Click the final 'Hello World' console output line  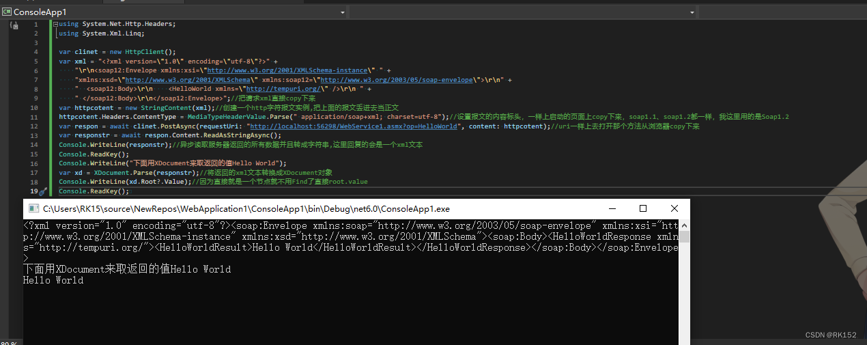point(53,280)
